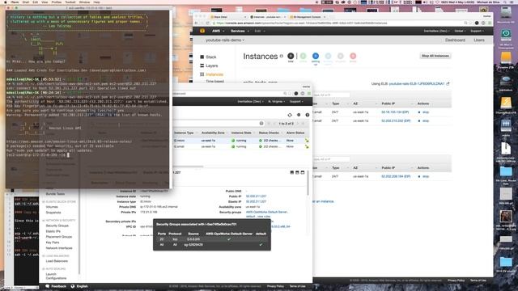Open Key Pairs in EC2 sidebar
Viewport: 518px width, 291px height.
click(x=53, y=242)
